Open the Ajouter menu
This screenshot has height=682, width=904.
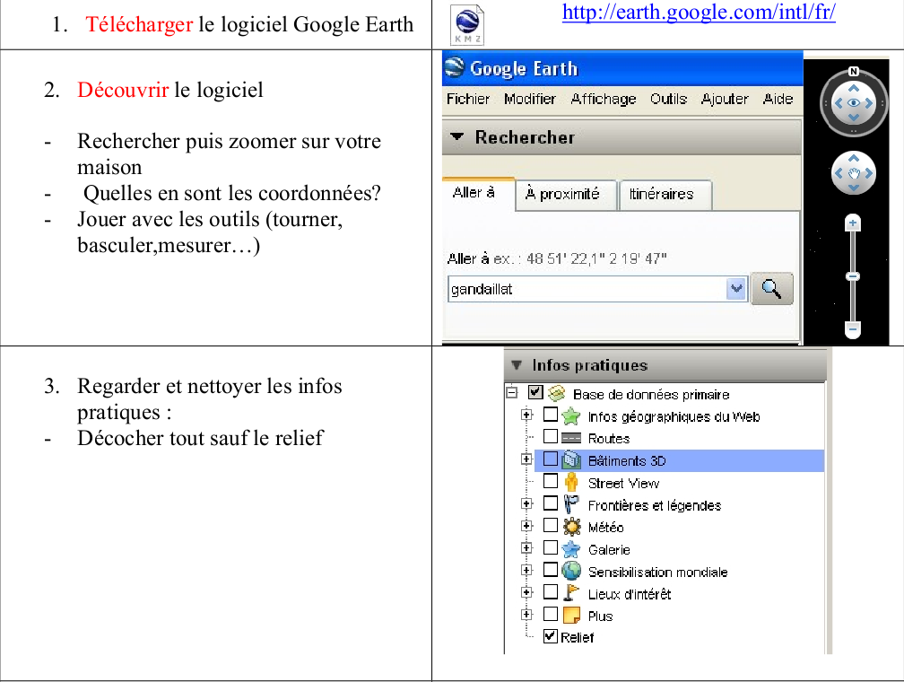pos(725,100)
